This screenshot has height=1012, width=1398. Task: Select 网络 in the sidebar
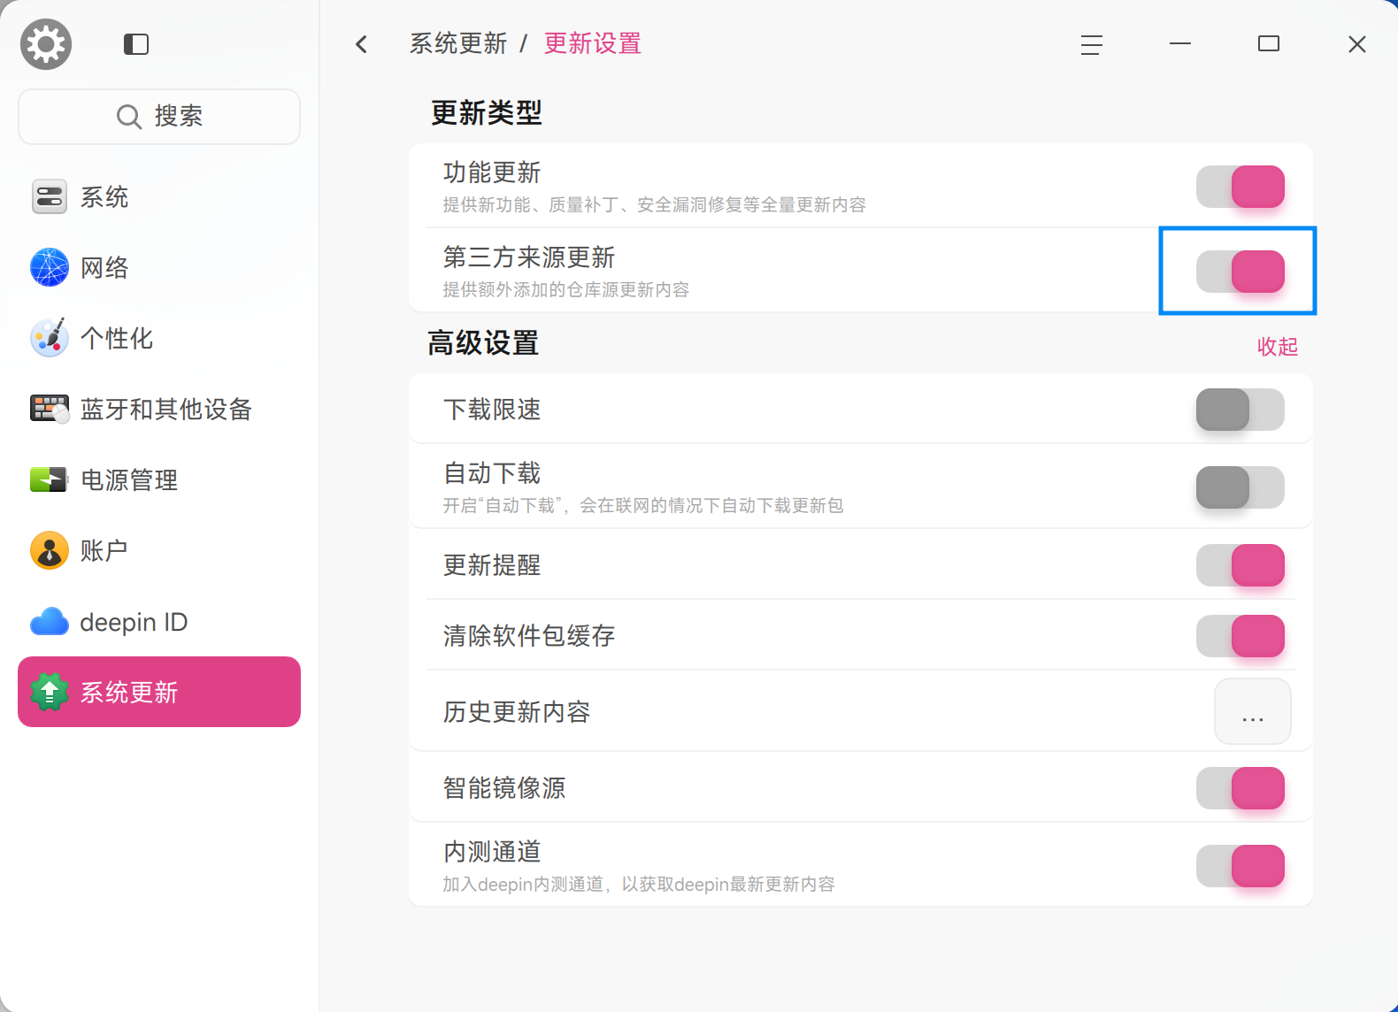[x=159, y=267]
